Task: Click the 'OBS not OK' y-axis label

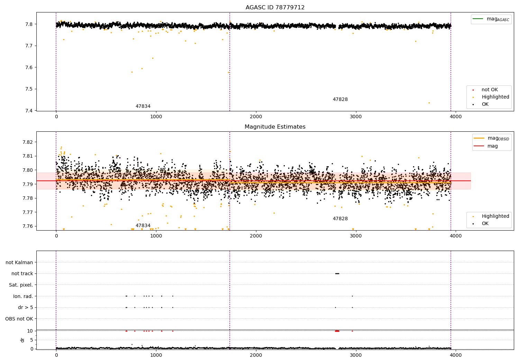Action: tap(19, 319)
